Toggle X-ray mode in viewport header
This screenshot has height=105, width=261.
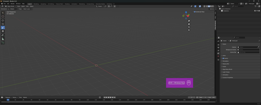tap(204, 6)
